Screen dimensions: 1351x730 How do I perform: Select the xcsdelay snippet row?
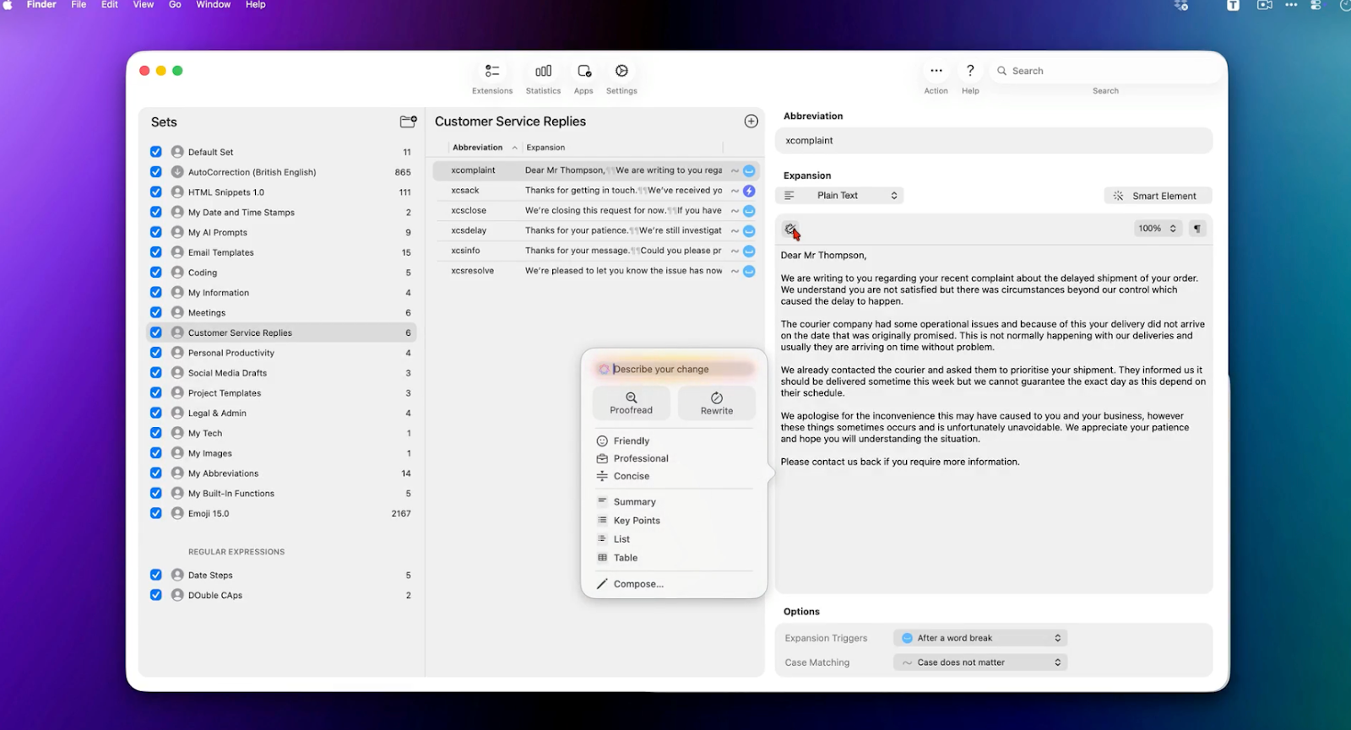click(596, 231)
